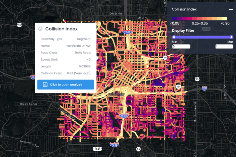The width and height of the screenshot is (236, 157).
Task: Click the Route 78 shield on the map
Action: [x=20, y=25]
